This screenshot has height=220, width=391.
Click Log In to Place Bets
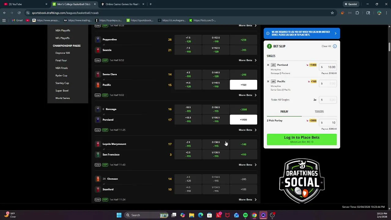coord(302,139)
